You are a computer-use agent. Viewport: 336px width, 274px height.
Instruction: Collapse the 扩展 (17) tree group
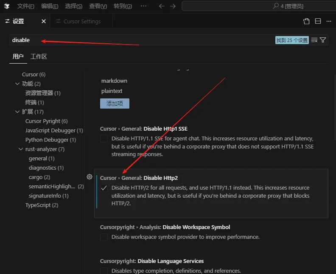(17, 112)
